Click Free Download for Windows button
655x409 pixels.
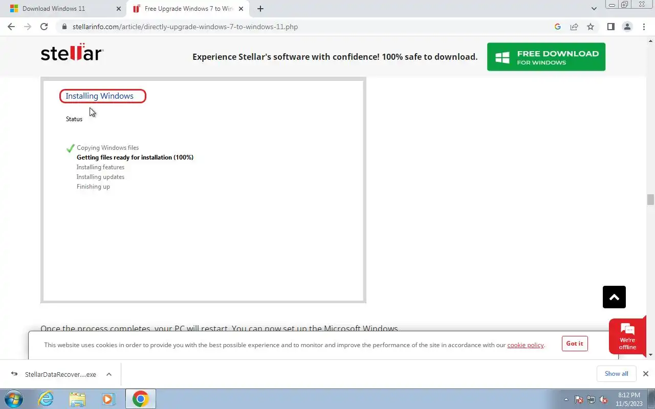[546, 57]
